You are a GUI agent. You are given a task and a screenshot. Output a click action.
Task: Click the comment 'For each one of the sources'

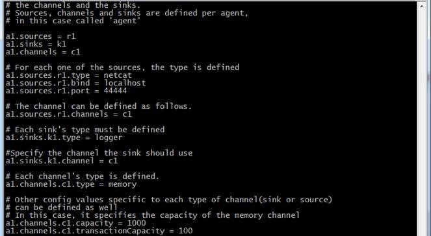tap(78, 67)
